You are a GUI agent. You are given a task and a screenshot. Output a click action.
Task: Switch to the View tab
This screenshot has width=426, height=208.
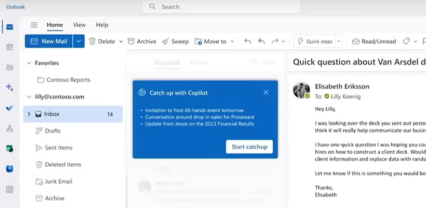click(80, 25)
